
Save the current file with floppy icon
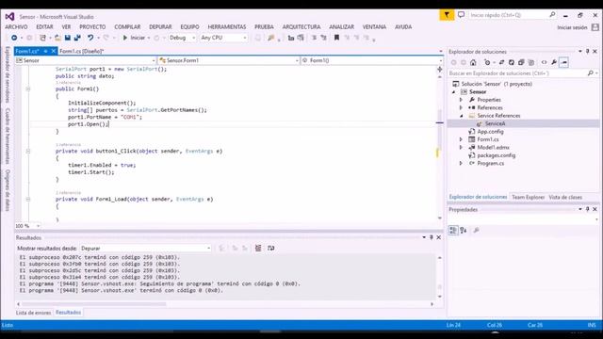click(x=68, y=38)
